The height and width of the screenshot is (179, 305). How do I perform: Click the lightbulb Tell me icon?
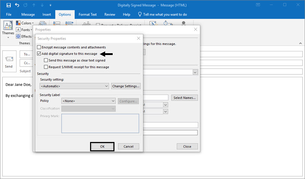[x=140, y=14]
